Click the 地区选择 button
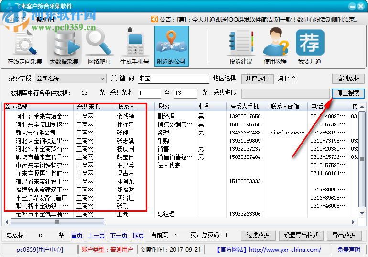Image resolution: width=368 pixels, height=257 pixels. [x=258, y=78]
